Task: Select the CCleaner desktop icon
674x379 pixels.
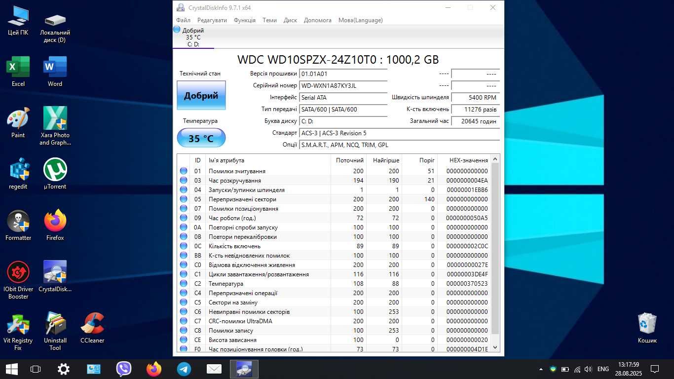Action: pos(92,328)
